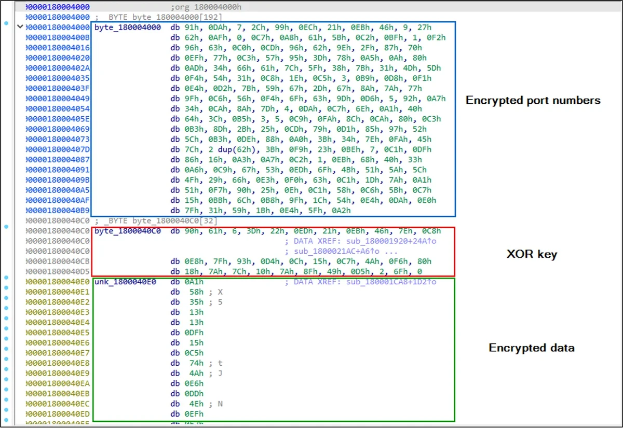Toggle breakpoint dot at address 1800040E8
623x428 pixels.
click(x=6, y=363)
